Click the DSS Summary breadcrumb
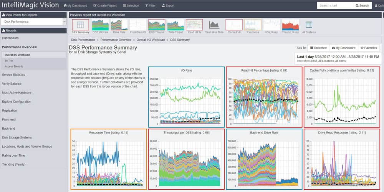This screenshot has width=384, height=192. (180, 40)
